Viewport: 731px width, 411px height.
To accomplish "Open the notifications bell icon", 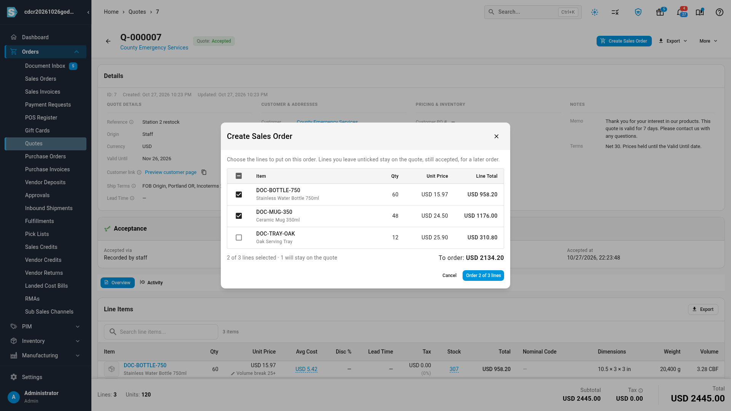I will pos(680,12).
